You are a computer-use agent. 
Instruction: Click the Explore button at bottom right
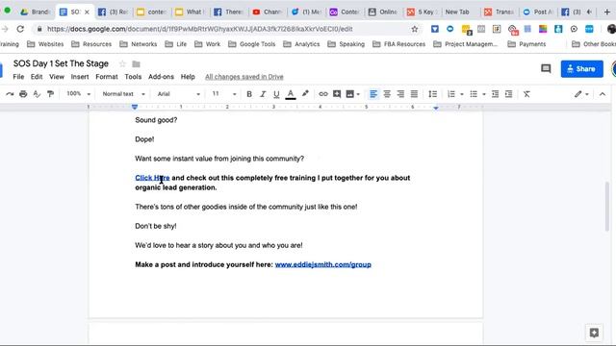(x=594, y=333)
